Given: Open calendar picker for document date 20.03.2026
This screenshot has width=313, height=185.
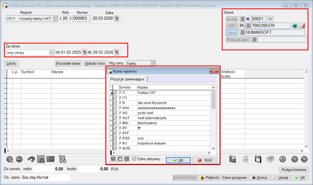Looking at the screenshot, I should pos(117,19).
